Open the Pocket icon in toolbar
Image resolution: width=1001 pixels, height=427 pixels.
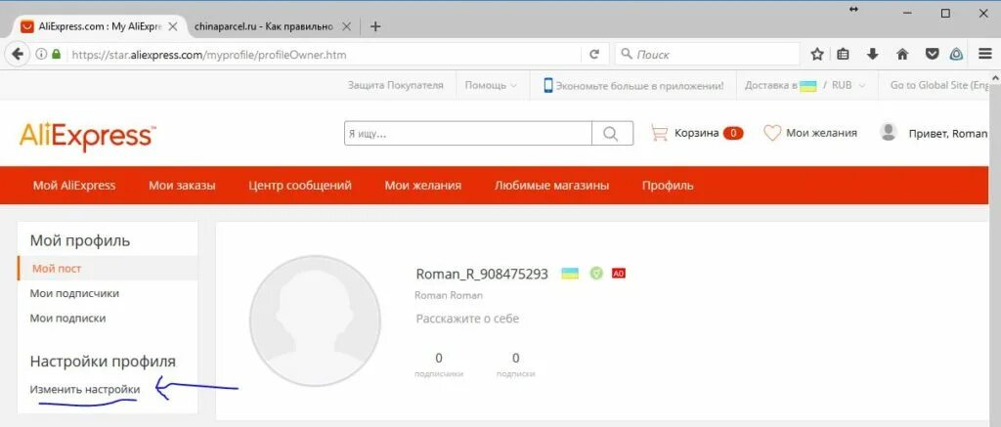(x=932, y=55)
